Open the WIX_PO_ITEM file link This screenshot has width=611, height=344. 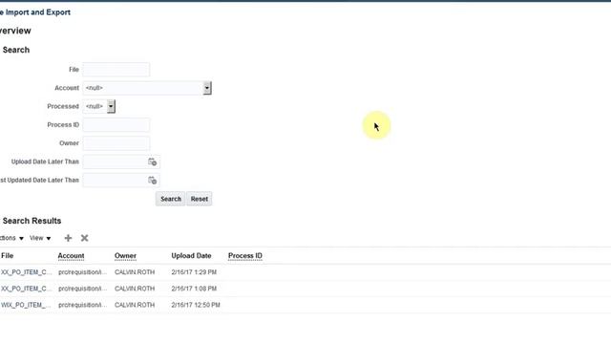[x=26, y=305]
